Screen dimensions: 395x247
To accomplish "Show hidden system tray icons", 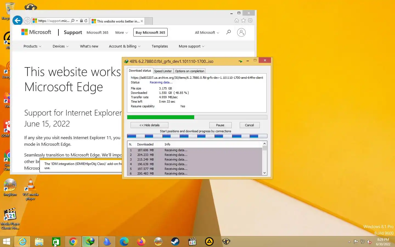I will [x=349, y=242].
